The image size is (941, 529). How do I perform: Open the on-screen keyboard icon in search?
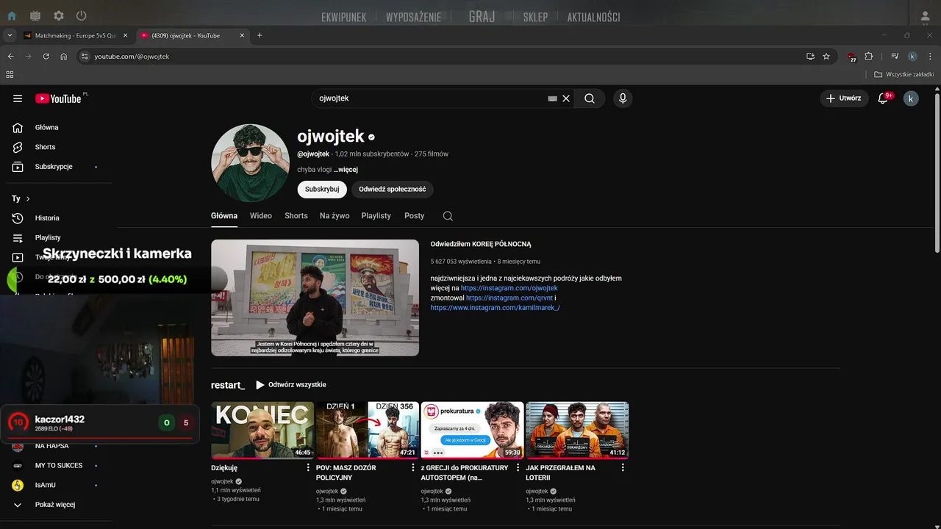click(x=552, y=98)
